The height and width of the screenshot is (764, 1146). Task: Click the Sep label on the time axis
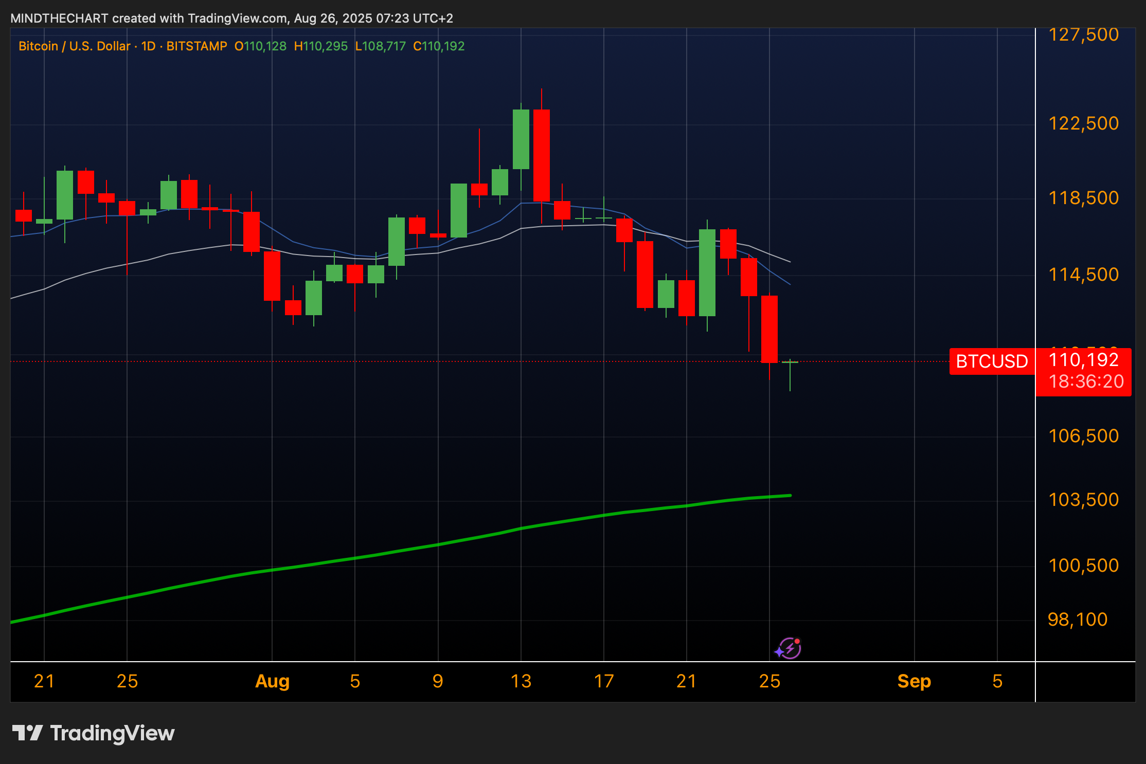[914, 681]
